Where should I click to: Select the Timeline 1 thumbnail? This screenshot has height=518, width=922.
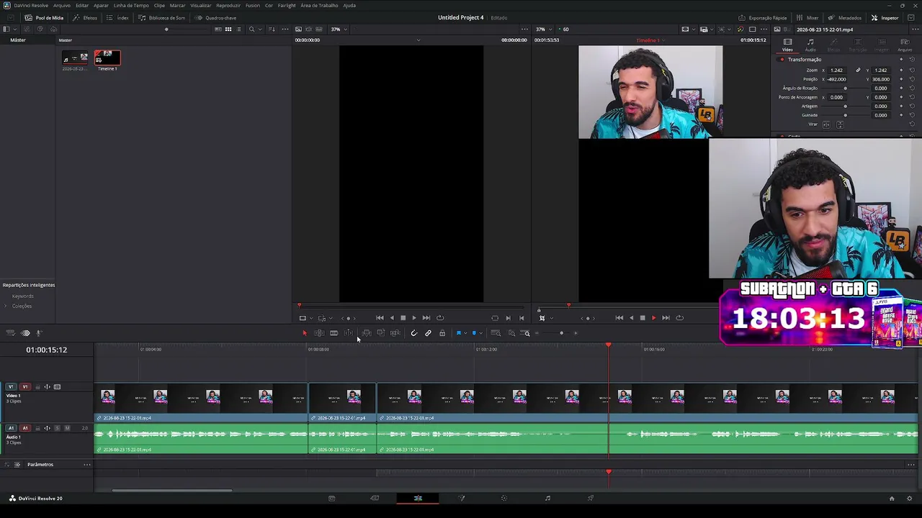pyautogui.click(x=107, y=58)
